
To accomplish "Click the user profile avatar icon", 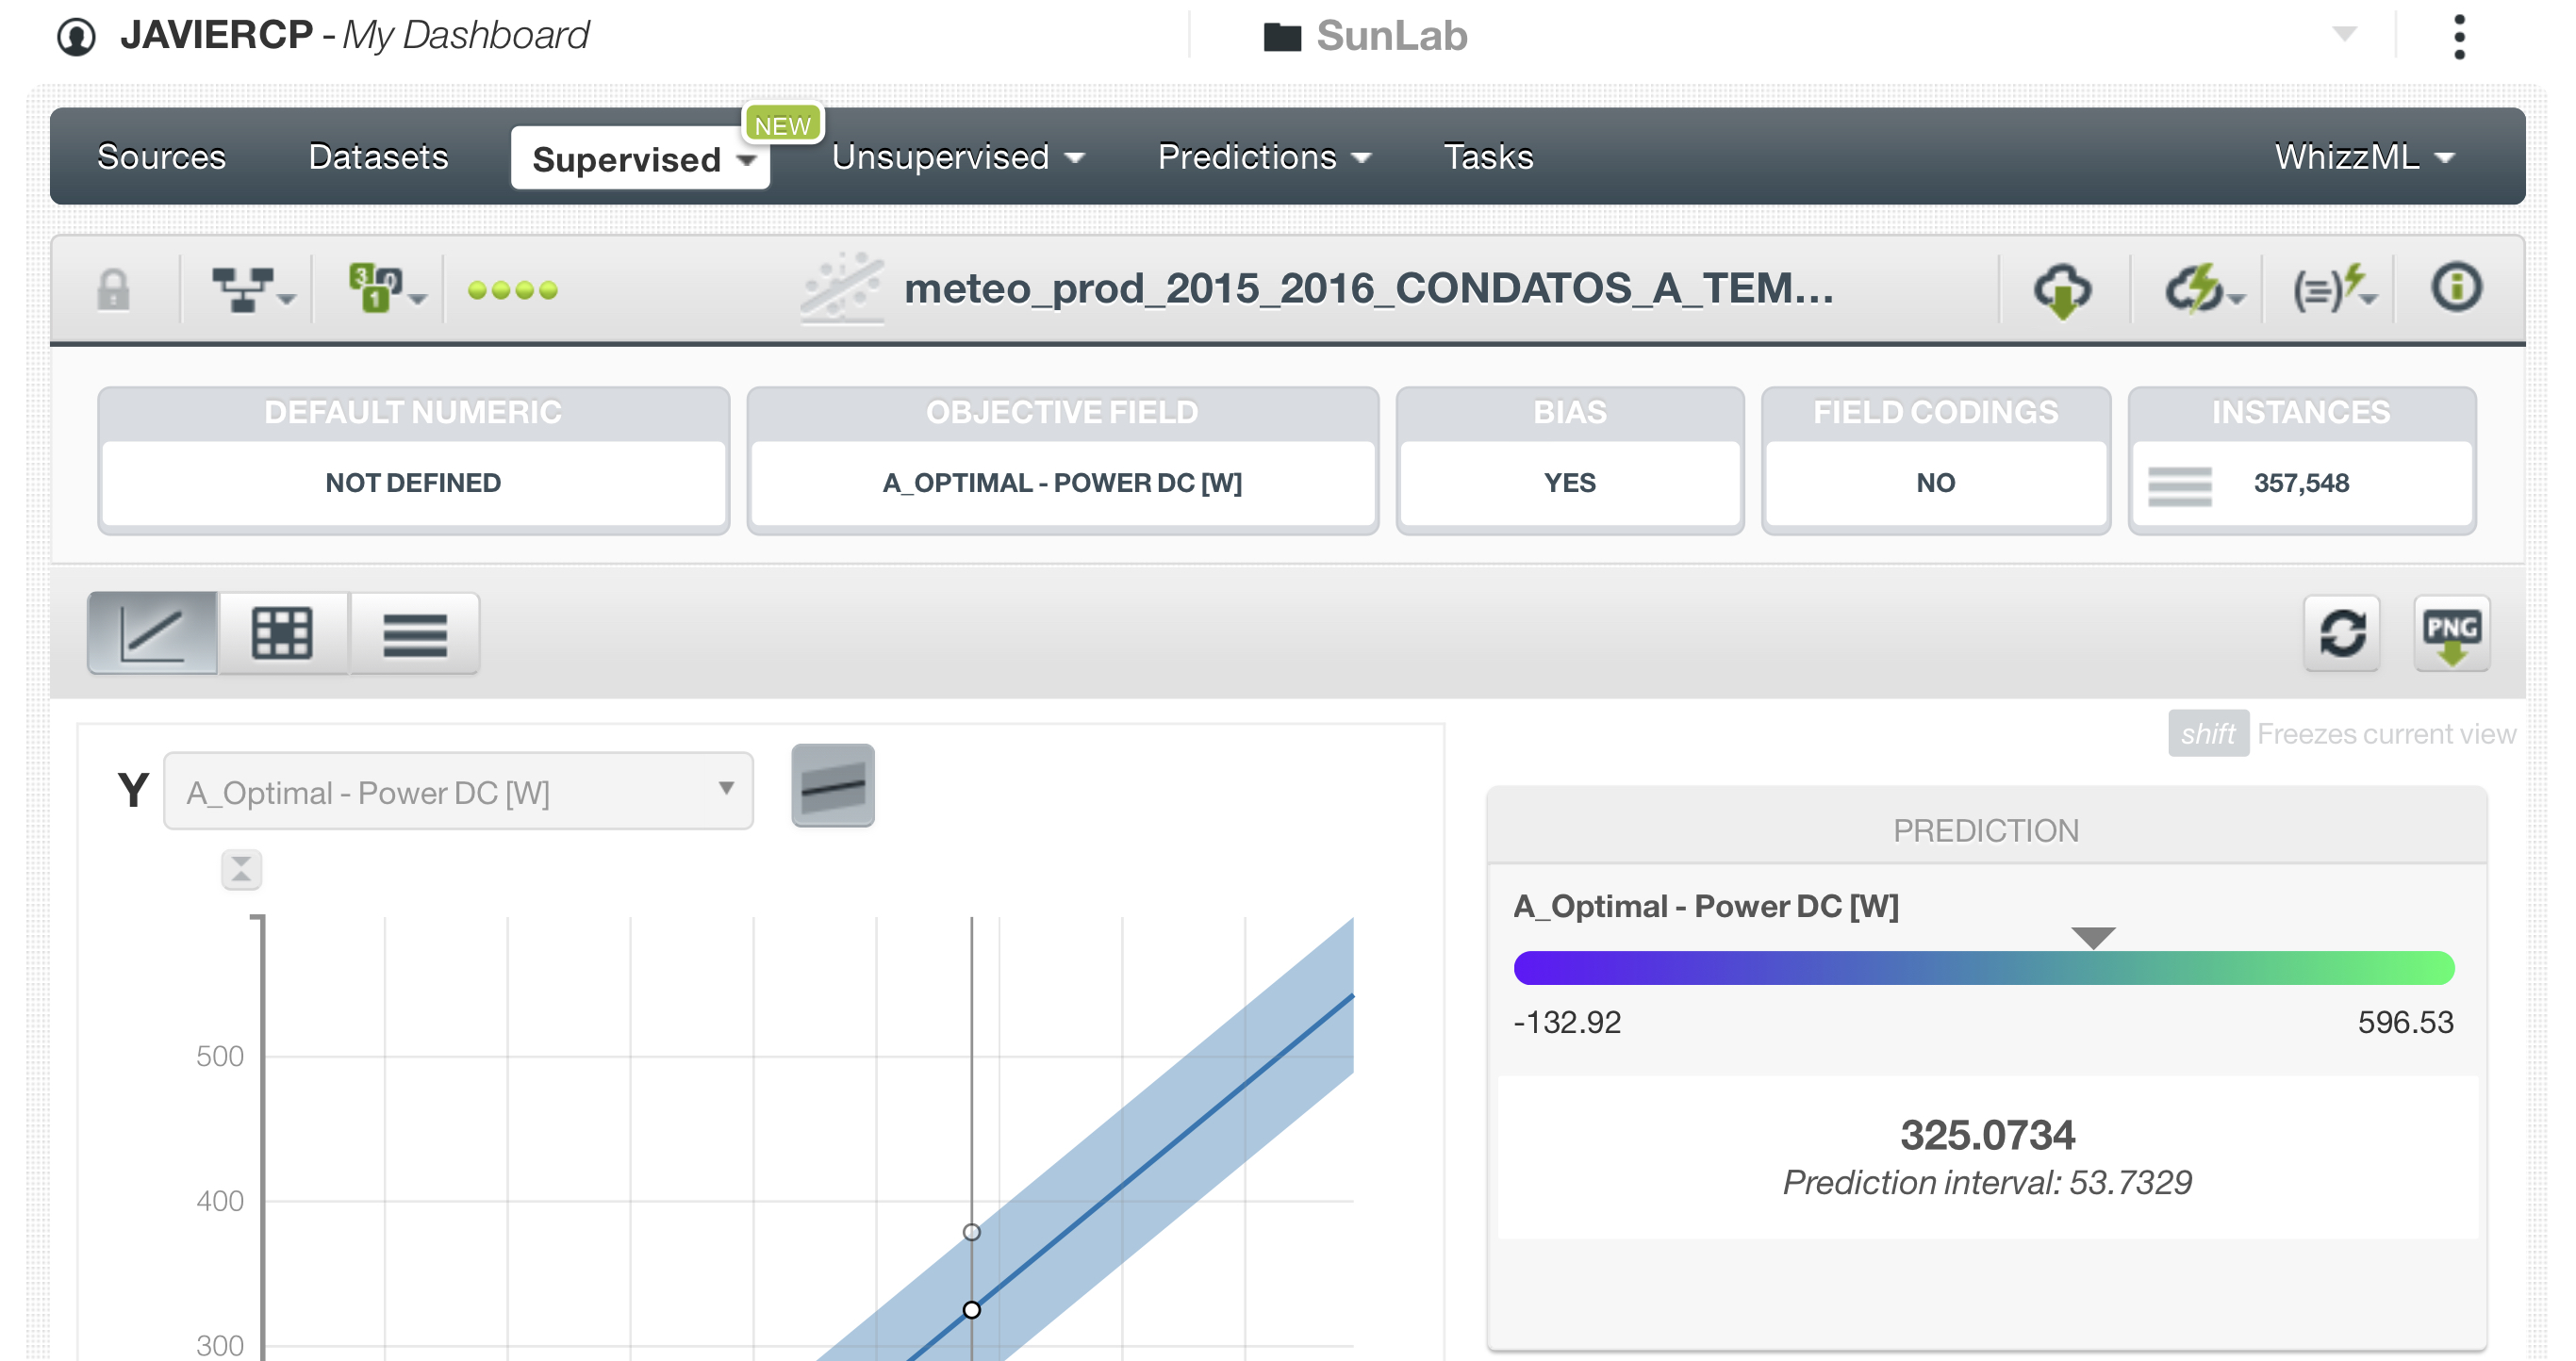I will (x=76, y=37).
